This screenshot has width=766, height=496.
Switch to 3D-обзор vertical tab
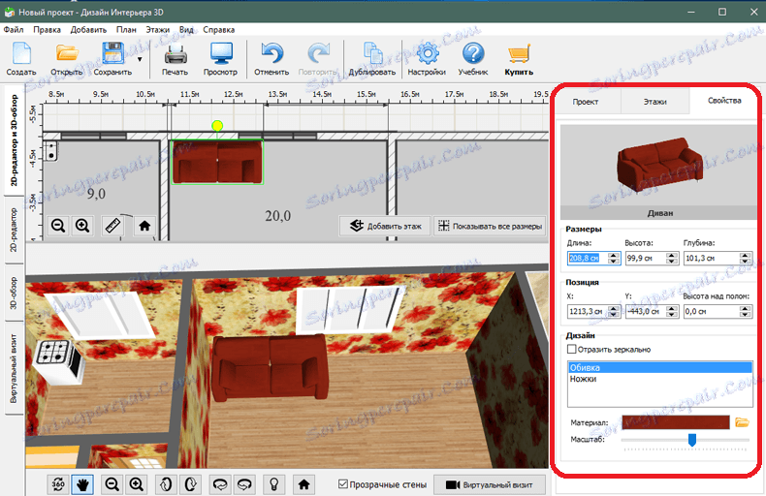click(x=14, y=294)
